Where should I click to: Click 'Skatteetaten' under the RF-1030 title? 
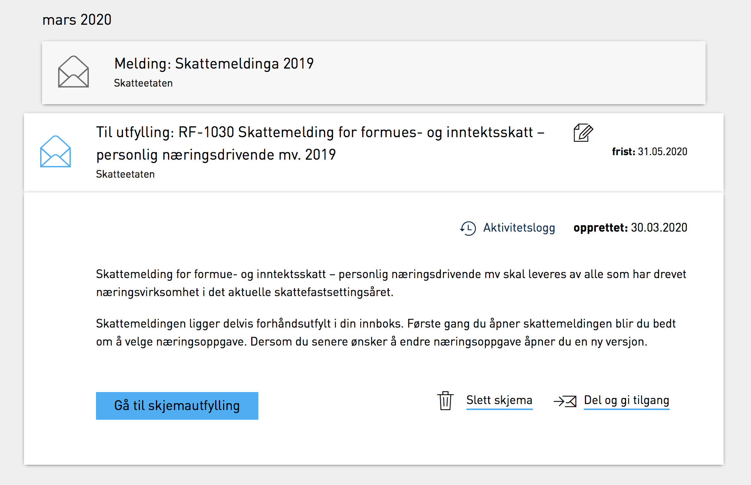pyautogui.click(x=125, y=174)
